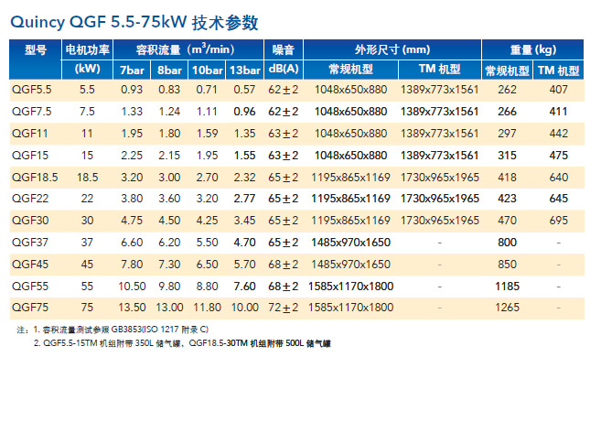Click the 8bar sub-header
Viewport: 601px width, 422px height.
click(169, 70)
